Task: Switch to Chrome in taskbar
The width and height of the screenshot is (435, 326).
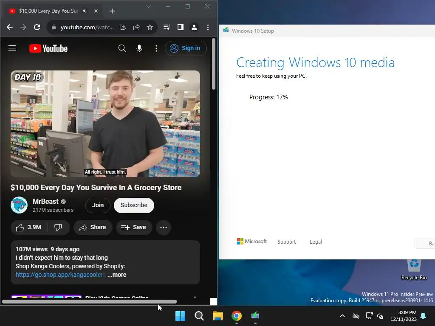Action: (236, 316)
